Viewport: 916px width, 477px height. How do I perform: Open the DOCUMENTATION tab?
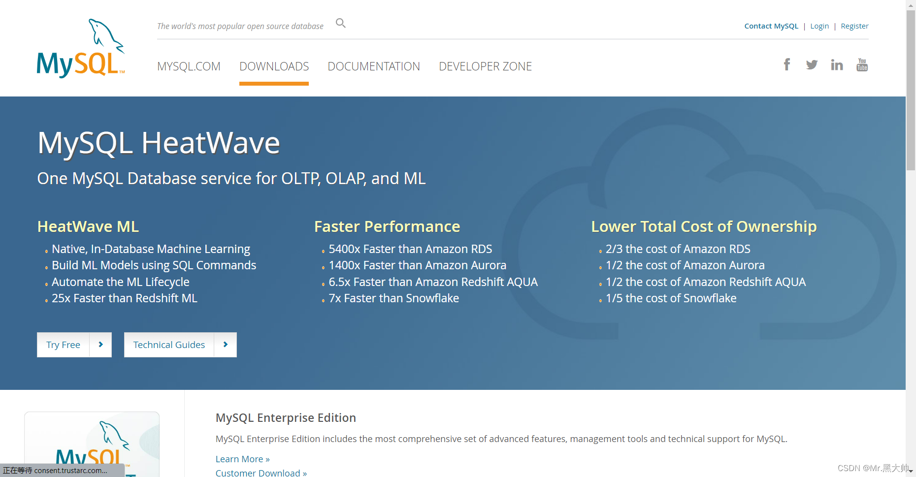(374, 66)
